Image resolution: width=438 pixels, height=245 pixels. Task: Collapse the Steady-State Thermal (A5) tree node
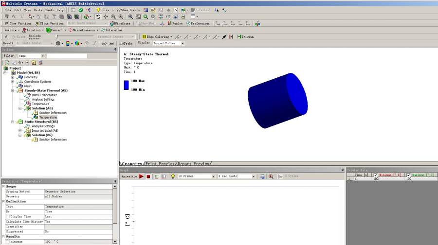pyautogui.click(x=13, y=90)
